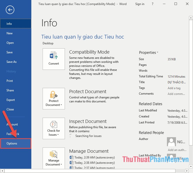Click the Related Dates heading
Viewport: 193px width, 173px height.
[150, 104]
